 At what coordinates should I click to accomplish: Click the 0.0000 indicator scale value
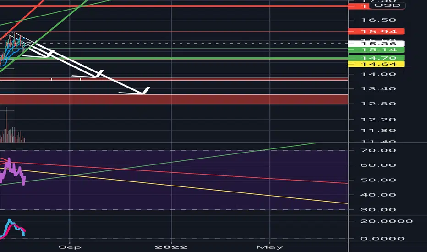pos(382,239)
